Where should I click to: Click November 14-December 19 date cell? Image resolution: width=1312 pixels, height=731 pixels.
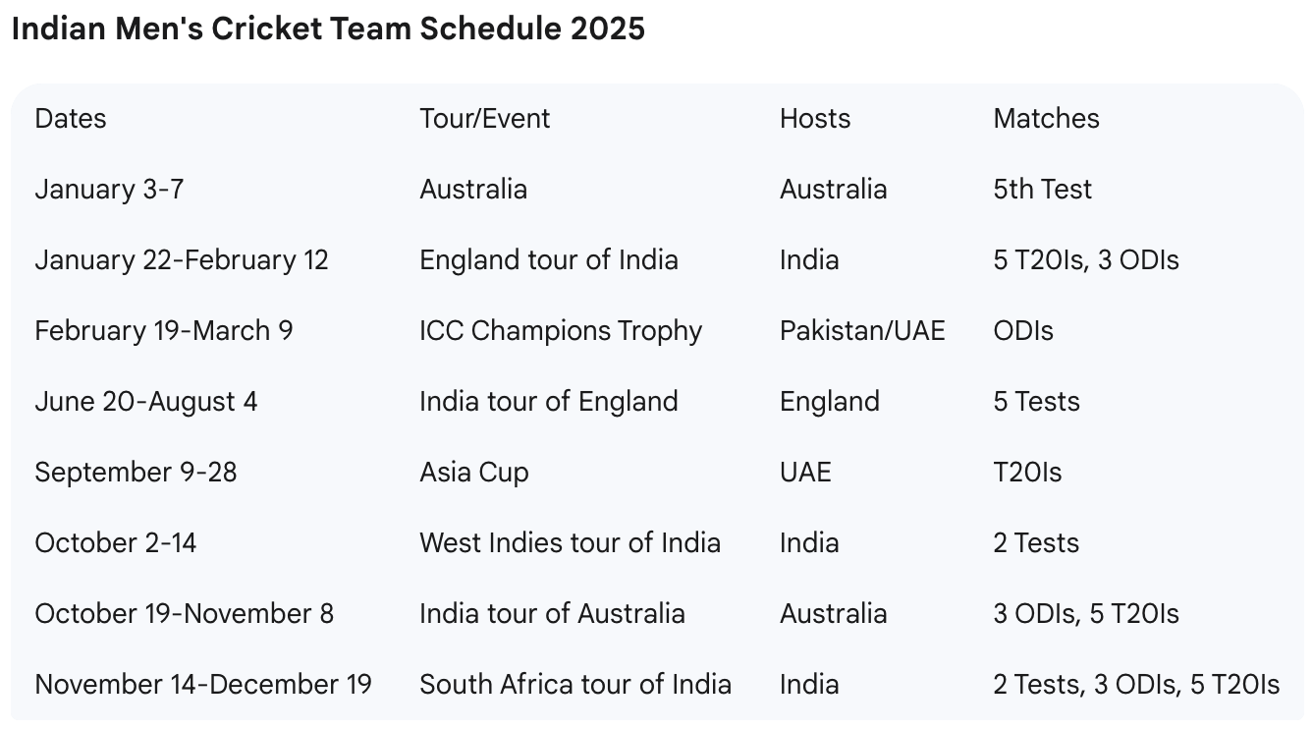click(x=203, y=685)
